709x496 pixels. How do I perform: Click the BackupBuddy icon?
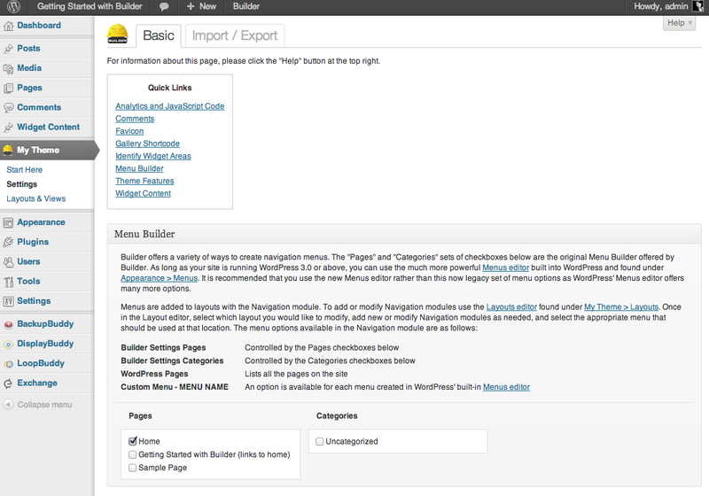pyautogui.click(x=8, y=324)
